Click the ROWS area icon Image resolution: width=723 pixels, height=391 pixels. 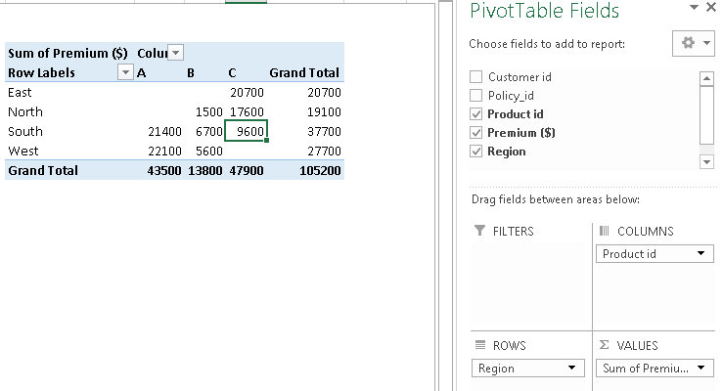point(479,345)
